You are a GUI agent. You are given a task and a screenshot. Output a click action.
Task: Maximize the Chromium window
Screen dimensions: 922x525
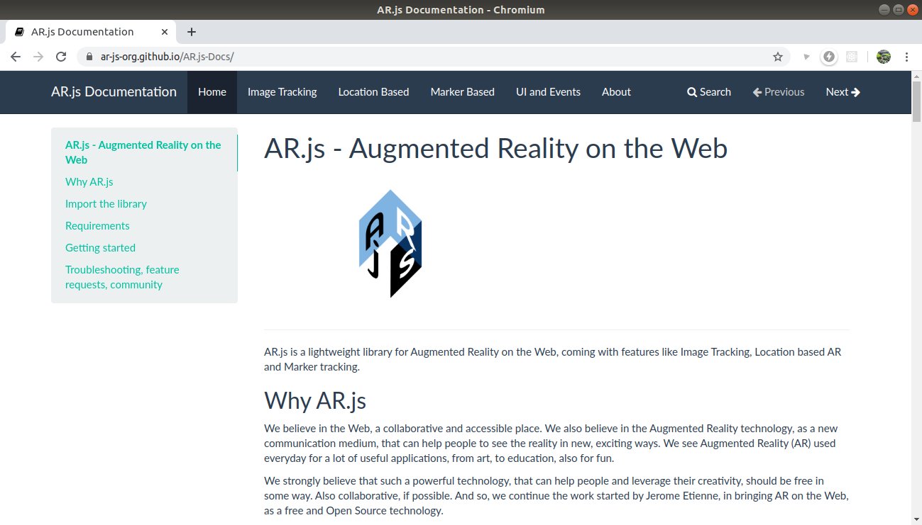(898, 9)
